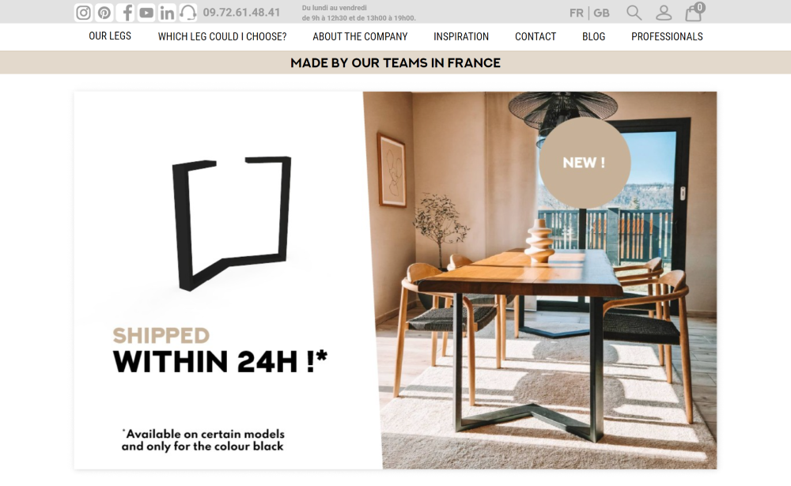
Task: Open the Pinterest social icon
Action: 104,12
